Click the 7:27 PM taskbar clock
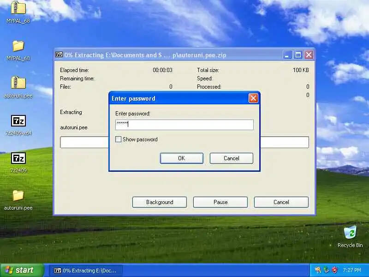Image resolution: width=369 pixels, height=277 pixels. [x=352, y=270]
